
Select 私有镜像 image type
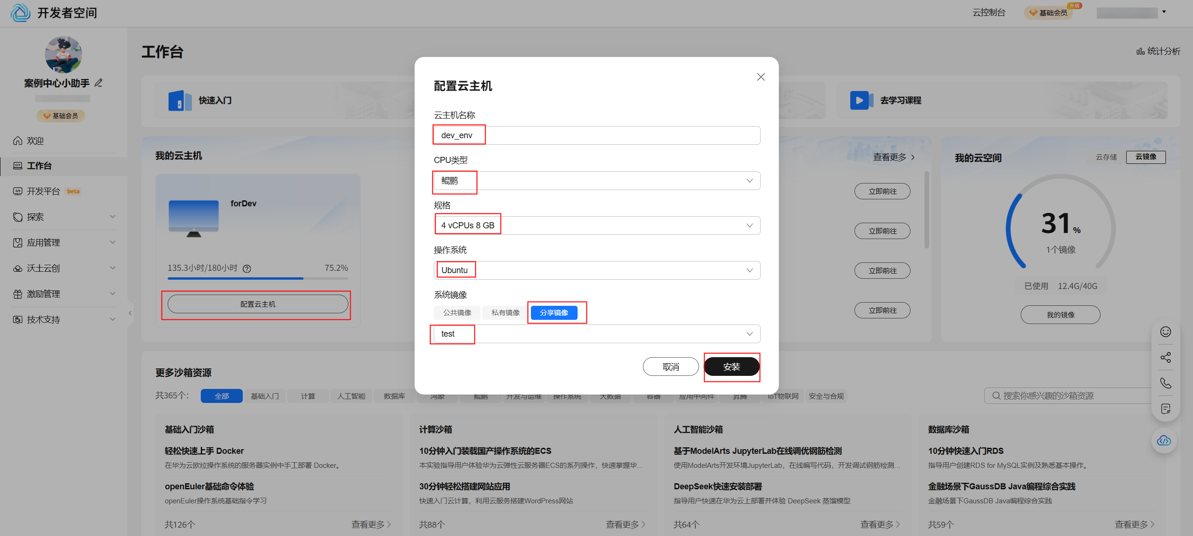click(505, 313)
